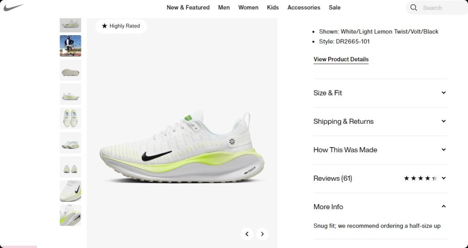This screenshot has width=468, height=248.
Task: Expand the Size & Fit section
Action: click(380, 93)
